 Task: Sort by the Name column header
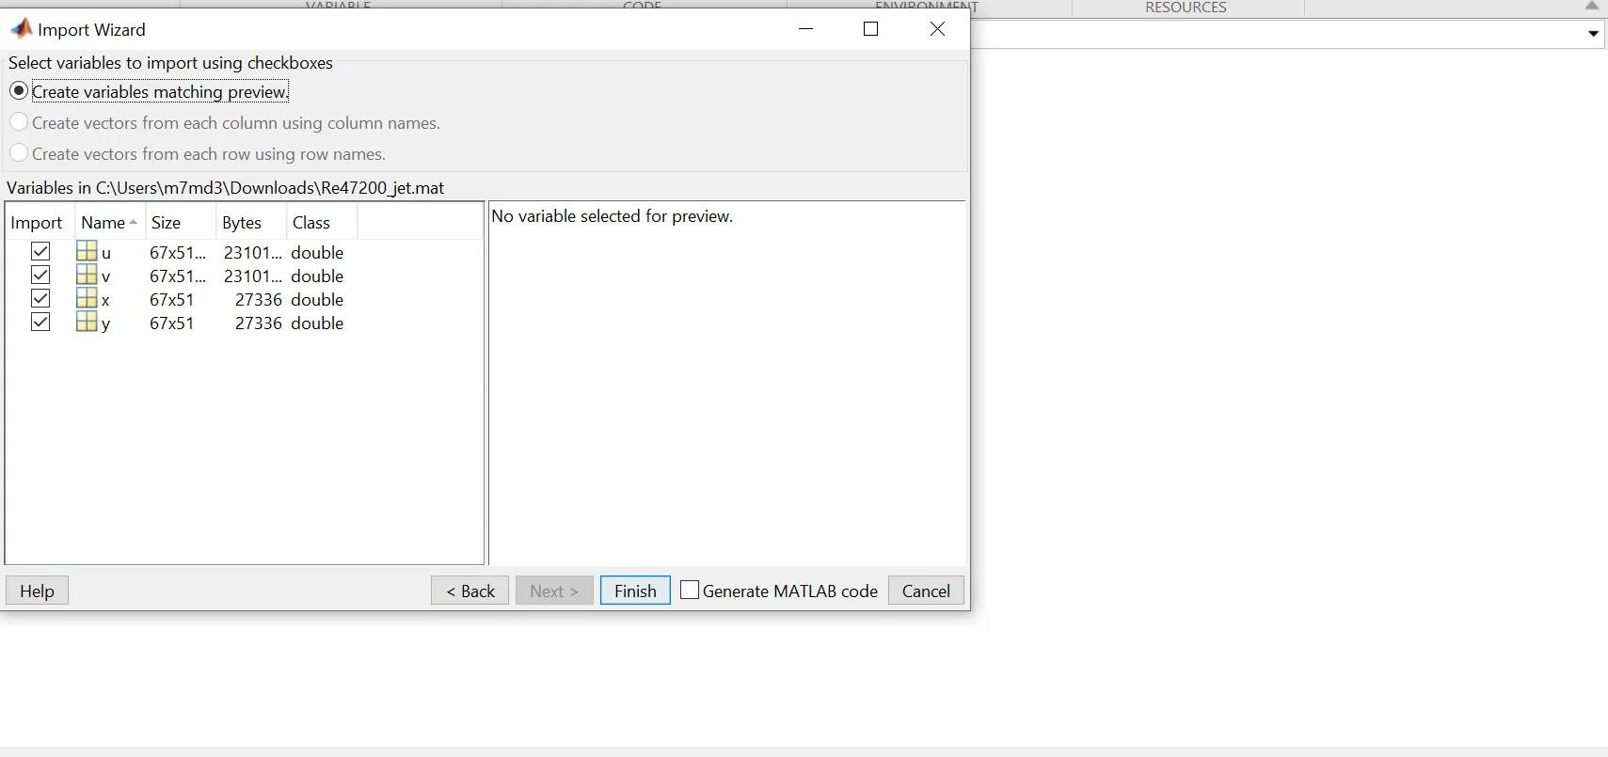point(110,223)
